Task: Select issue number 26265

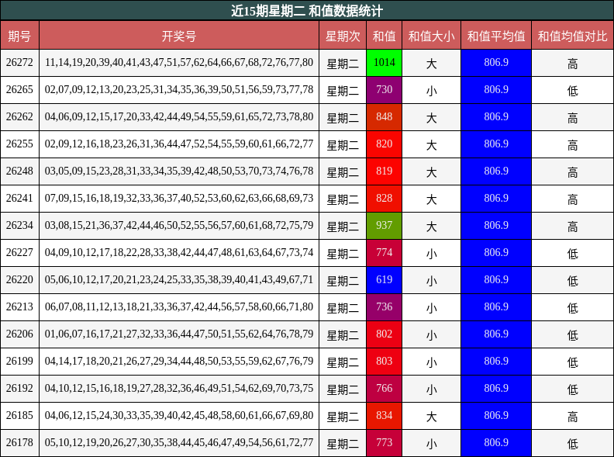Action: [19, 89]
